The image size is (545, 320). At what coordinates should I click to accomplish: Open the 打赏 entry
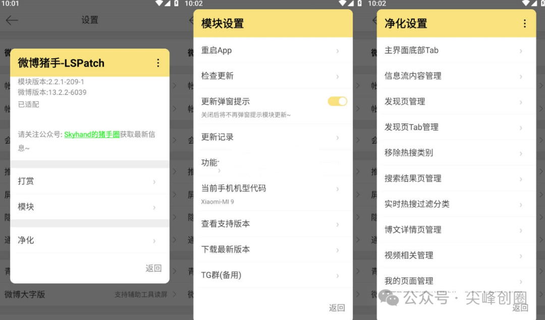[90, 181]
